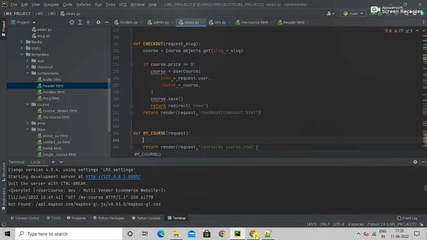Click the errors count indicator in editor
The height and width of the screenshot is (240, 427).
tap(388, 31)
